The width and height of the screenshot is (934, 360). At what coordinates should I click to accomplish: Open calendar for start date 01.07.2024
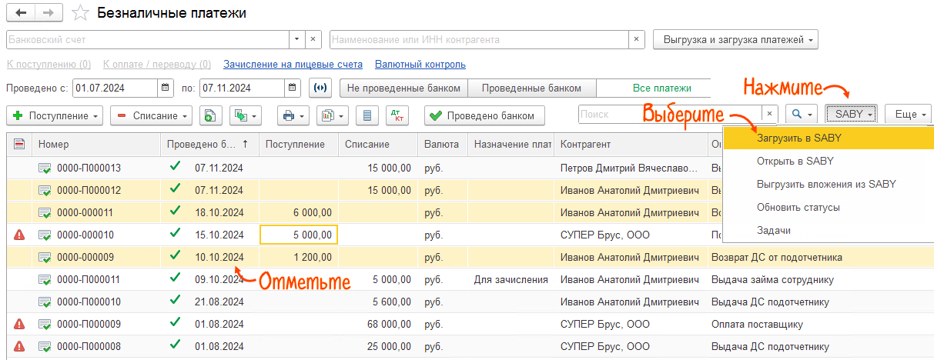165,88
